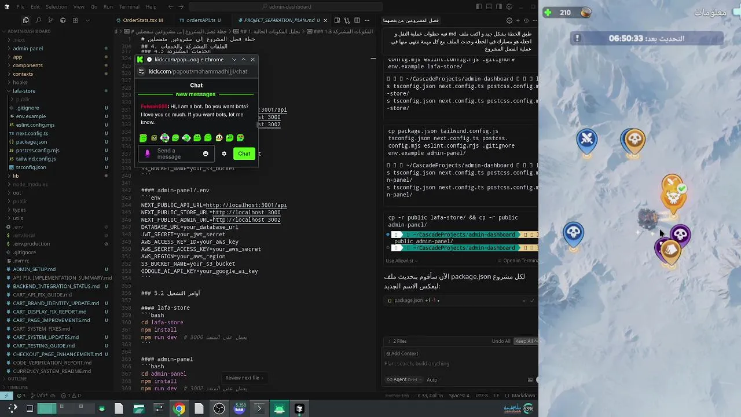Image resolution: width=741 pixels, height=417 pixels.
Task: Expand the node_modules folder
Action: coord(30,184)
